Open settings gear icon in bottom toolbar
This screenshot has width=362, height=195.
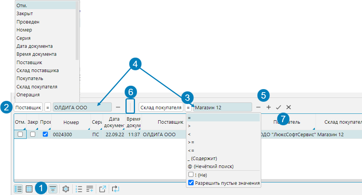point(66,189)
